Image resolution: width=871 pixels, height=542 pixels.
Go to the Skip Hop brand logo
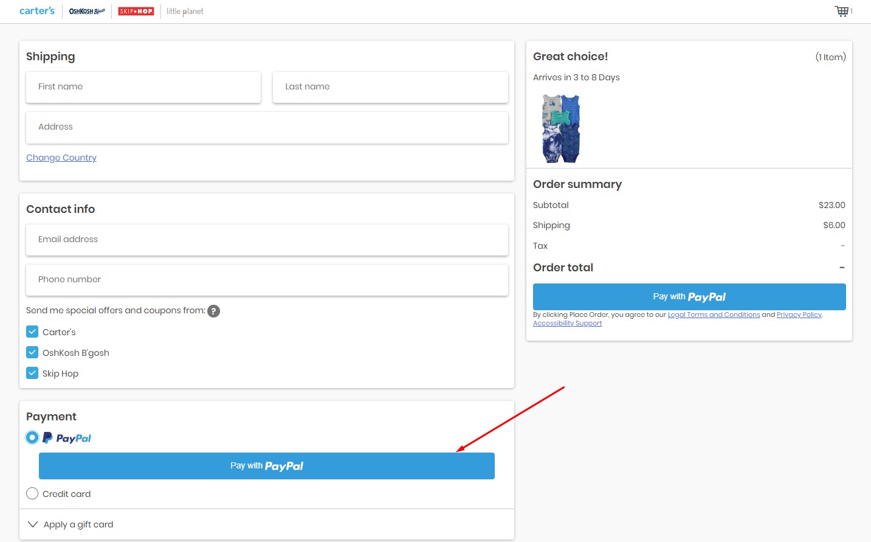tap(136, 11)
